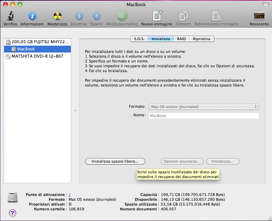Click the Abilita Journaling icon
This screenshot has width=272, height=221.
tap(122, 16)
